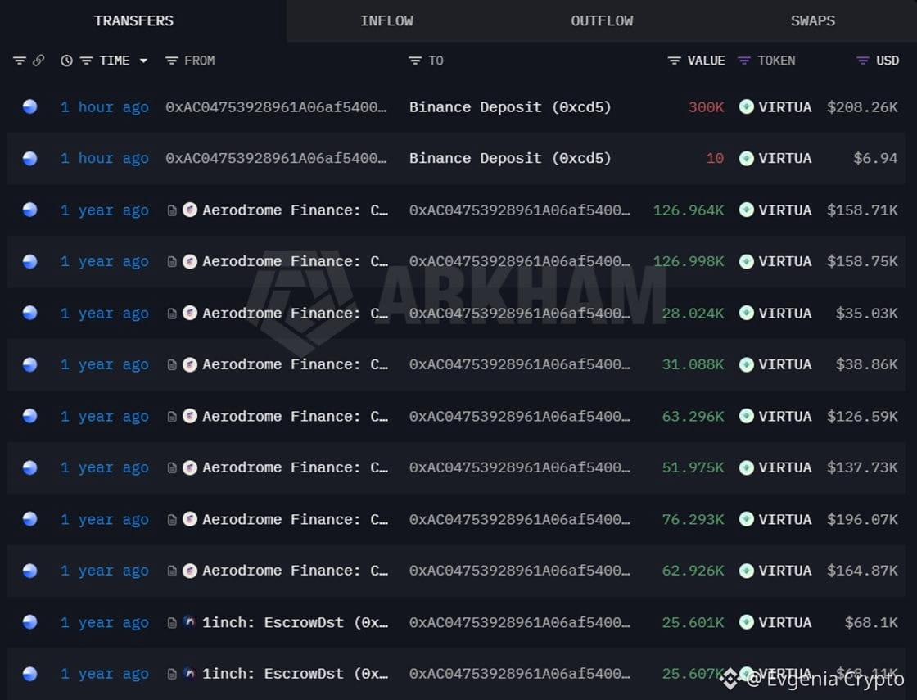
Task: Click VIRTUA token icon in 76.293K row
Action: coord(746,519)
